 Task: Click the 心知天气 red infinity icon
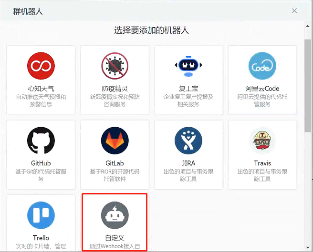[x=41, y=66]
